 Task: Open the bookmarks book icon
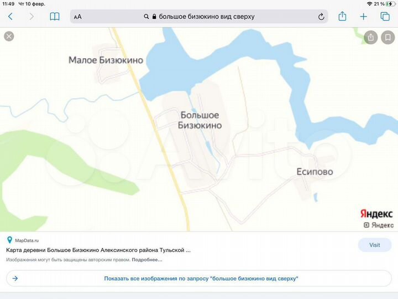[55, 17]
